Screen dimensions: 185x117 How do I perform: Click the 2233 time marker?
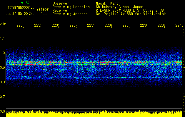(x=56, y=25)
